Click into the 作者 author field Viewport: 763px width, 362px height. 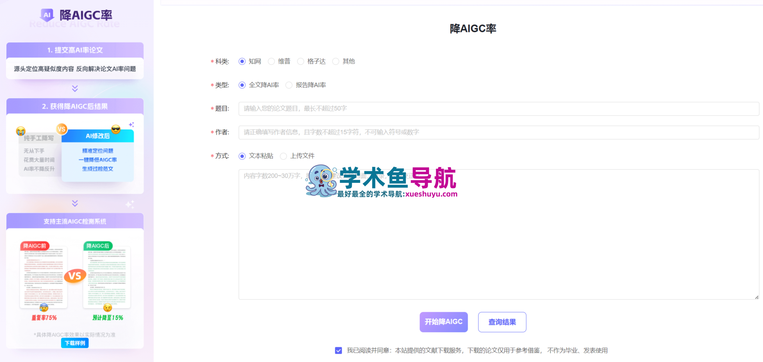(499, 132)
